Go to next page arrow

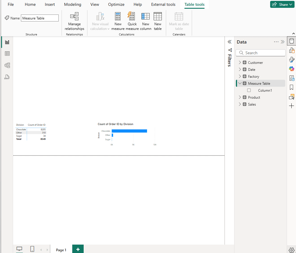47,250
